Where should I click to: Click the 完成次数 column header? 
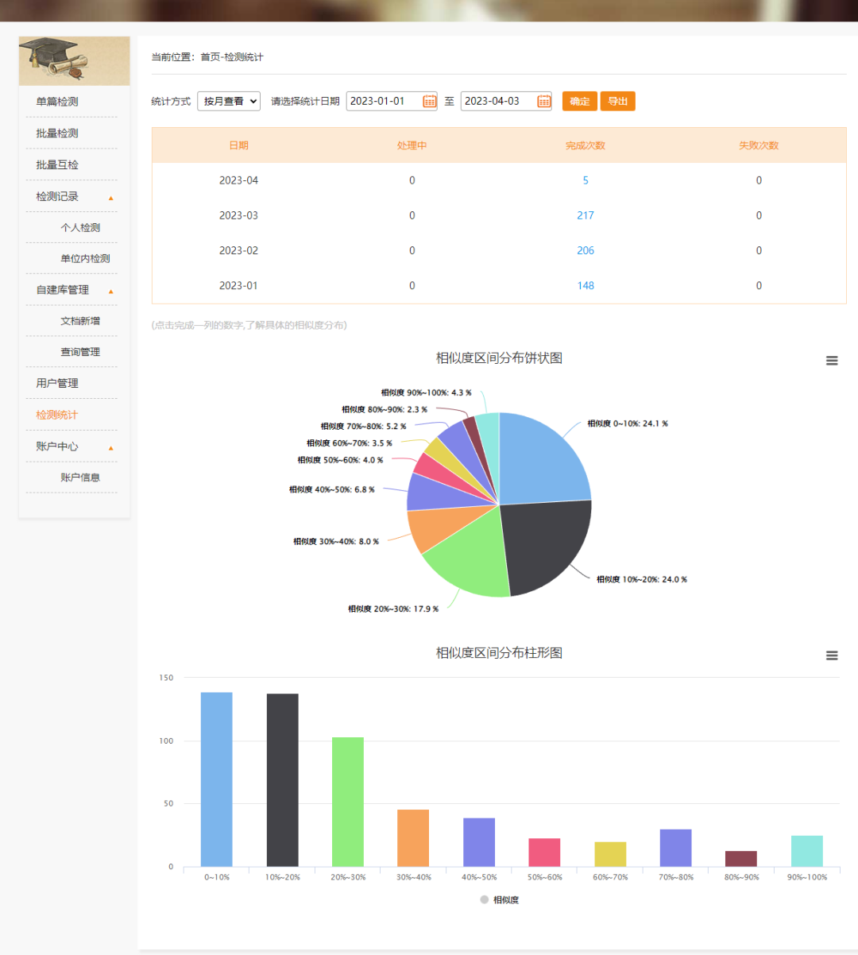[x=586, y=145]
